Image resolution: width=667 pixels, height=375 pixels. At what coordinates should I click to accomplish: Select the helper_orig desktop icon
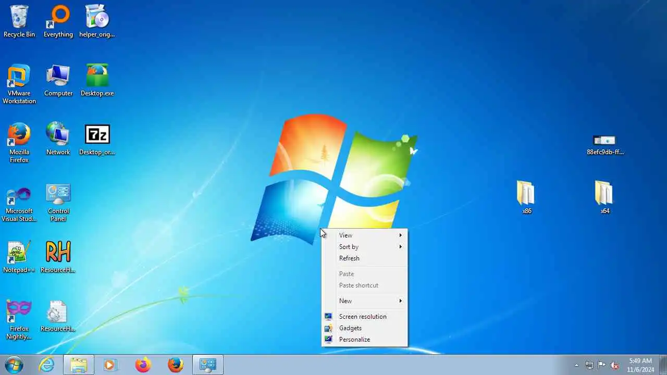pos(97,21)
